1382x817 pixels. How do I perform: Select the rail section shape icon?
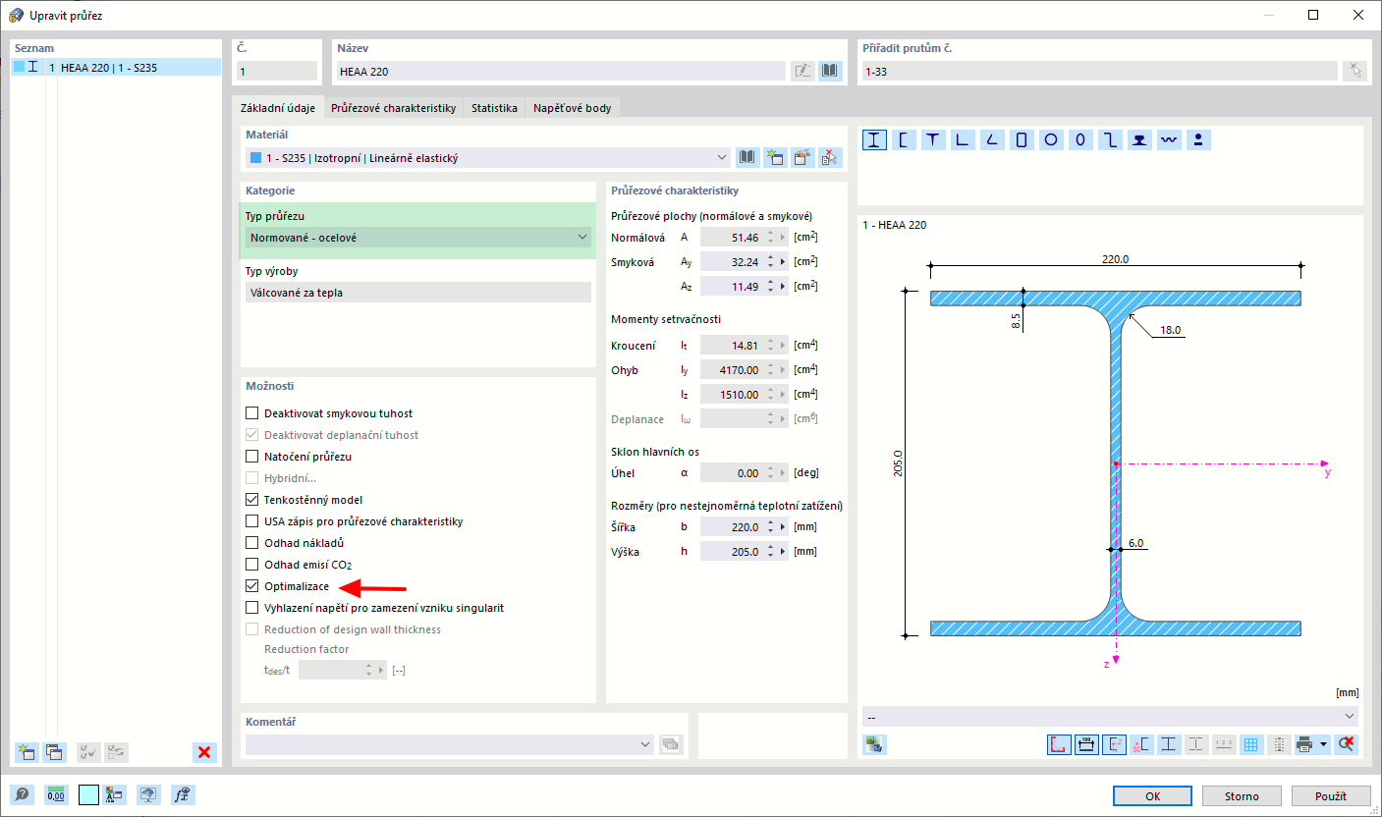point(1138,139)
